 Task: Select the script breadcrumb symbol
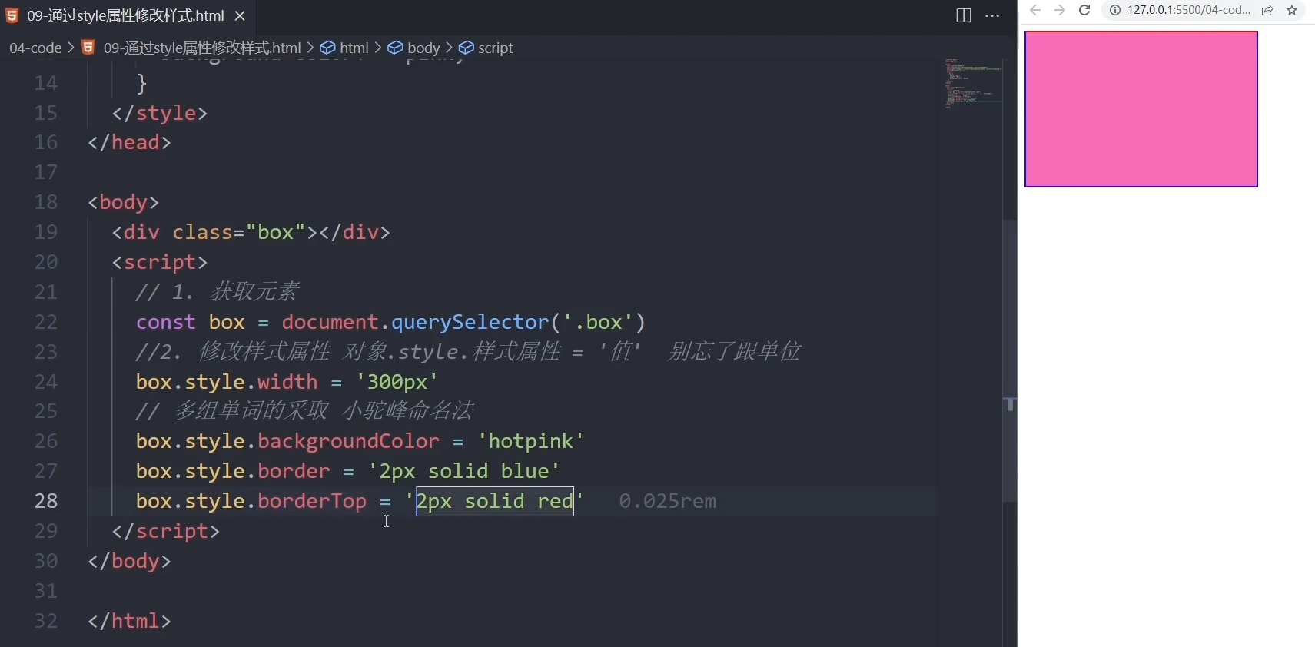pyautogui.click(x=496, y=48)
